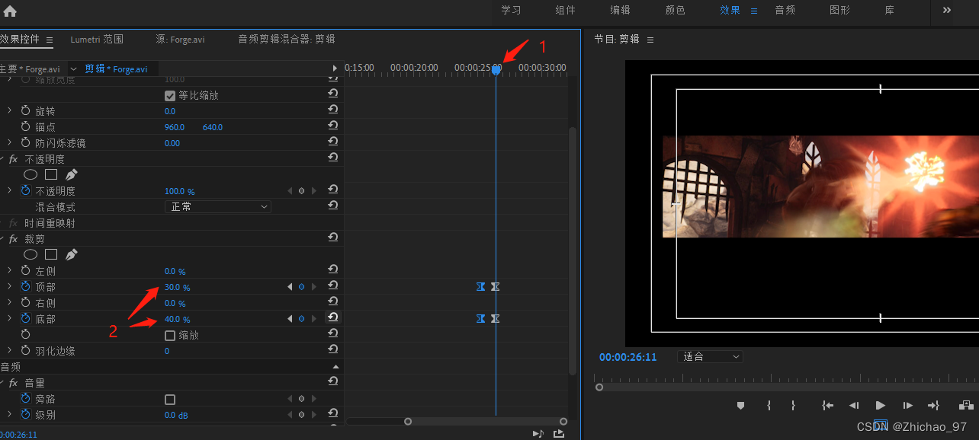Open the 混合模式 dropdown set to 正常
This screenshot has width=979, height=440.
coord(218,206)
